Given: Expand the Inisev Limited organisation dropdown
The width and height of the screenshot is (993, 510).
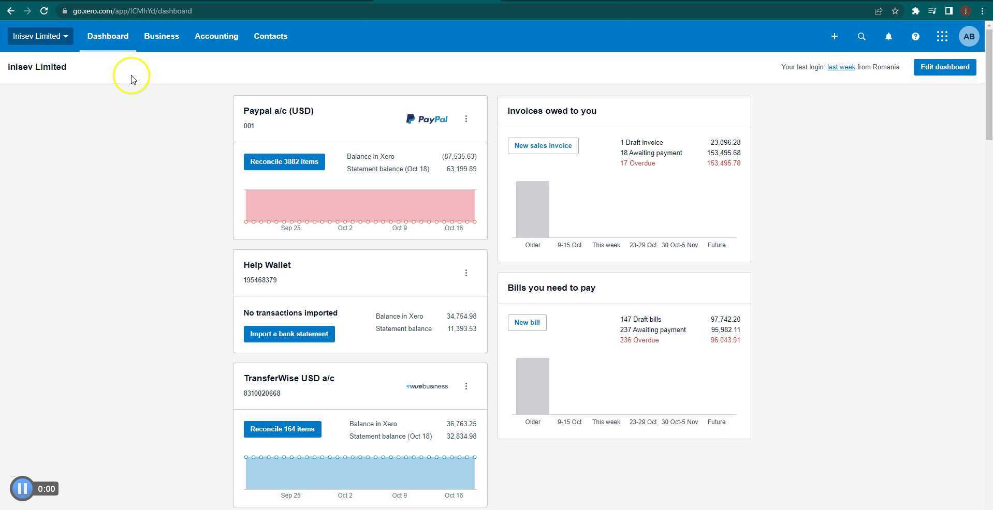Looking at the screenshot, I should coord(40,36).
